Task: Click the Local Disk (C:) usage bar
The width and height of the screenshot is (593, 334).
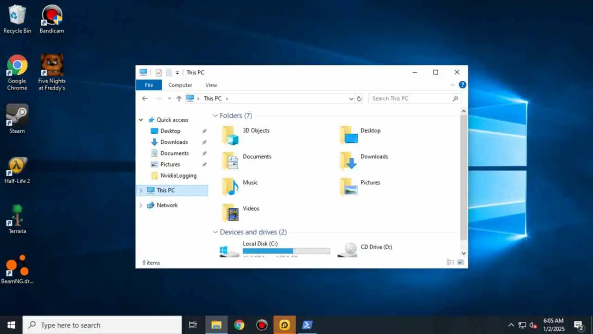Action: (286, 251)
